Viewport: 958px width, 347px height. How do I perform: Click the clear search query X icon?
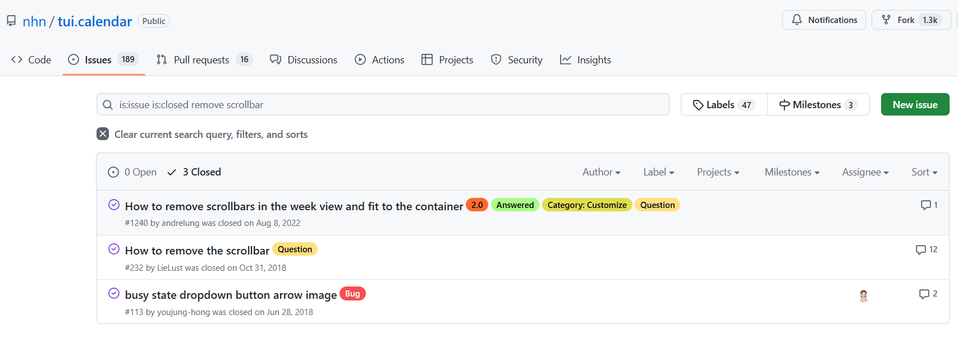[x=103, y=134]
